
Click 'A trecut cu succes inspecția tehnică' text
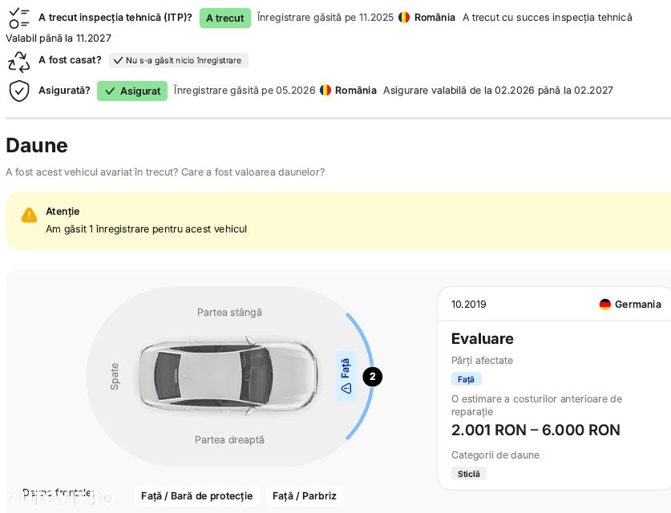[x=548, y=18]
